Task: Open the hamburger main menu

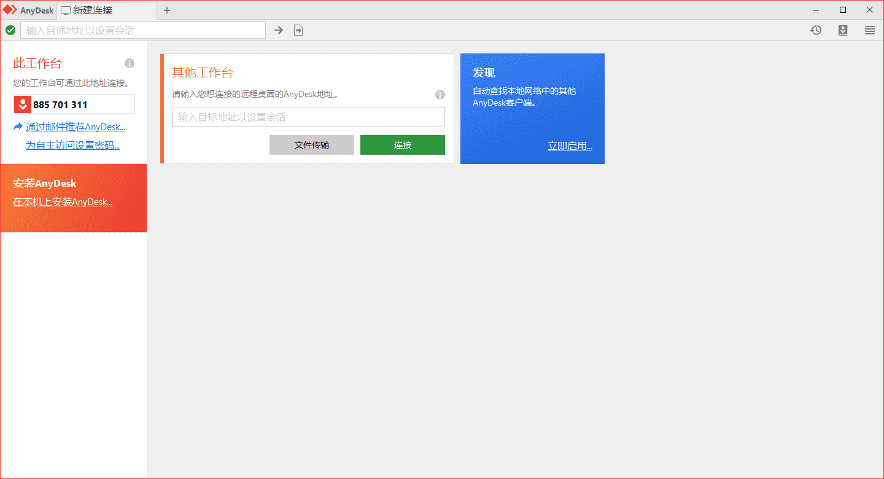Action: [x=869, y=29]
